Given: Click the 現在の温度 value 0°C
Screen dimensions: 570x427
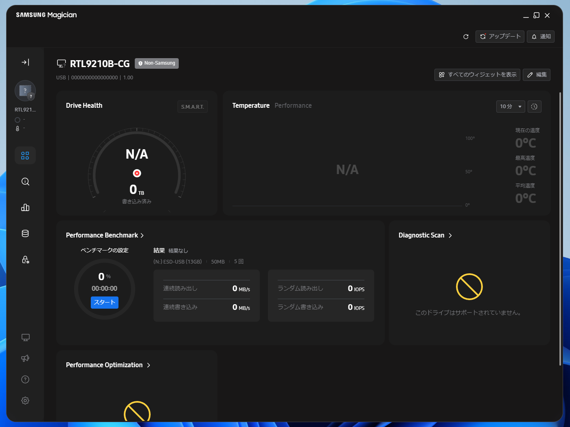Looking at the screenshot, I should tap(526, 143).
